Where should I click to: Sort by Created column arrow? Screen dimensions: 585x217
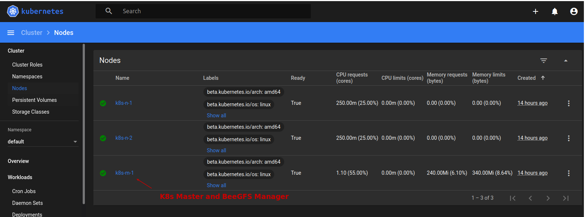pos(543,78)
